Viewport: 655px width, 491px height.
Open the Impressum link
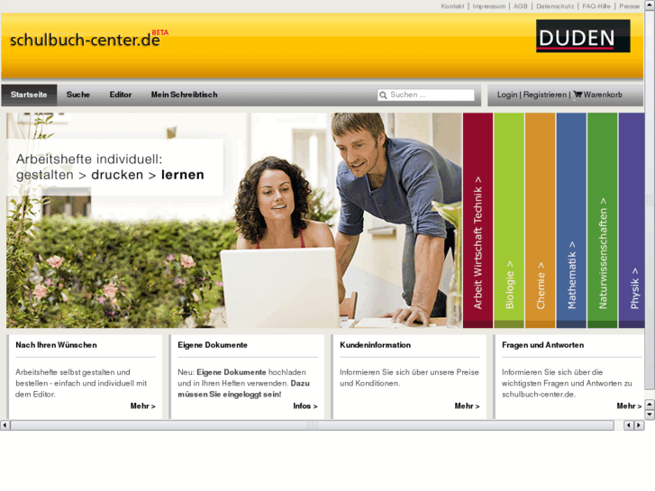[488, 6]
